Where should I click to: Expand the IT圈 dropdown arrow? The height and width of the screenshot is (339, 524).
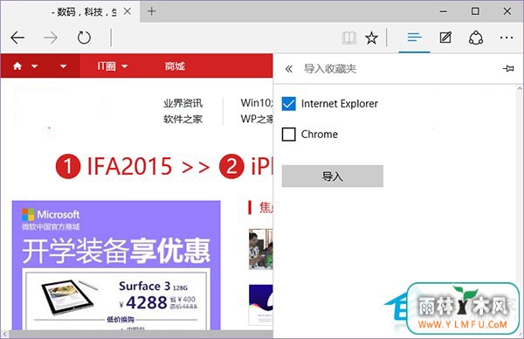[125, 66]
